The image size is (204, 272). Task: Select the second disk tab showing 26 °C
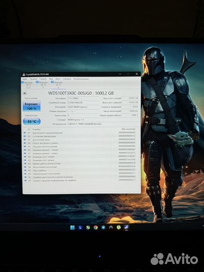point(42,85)
